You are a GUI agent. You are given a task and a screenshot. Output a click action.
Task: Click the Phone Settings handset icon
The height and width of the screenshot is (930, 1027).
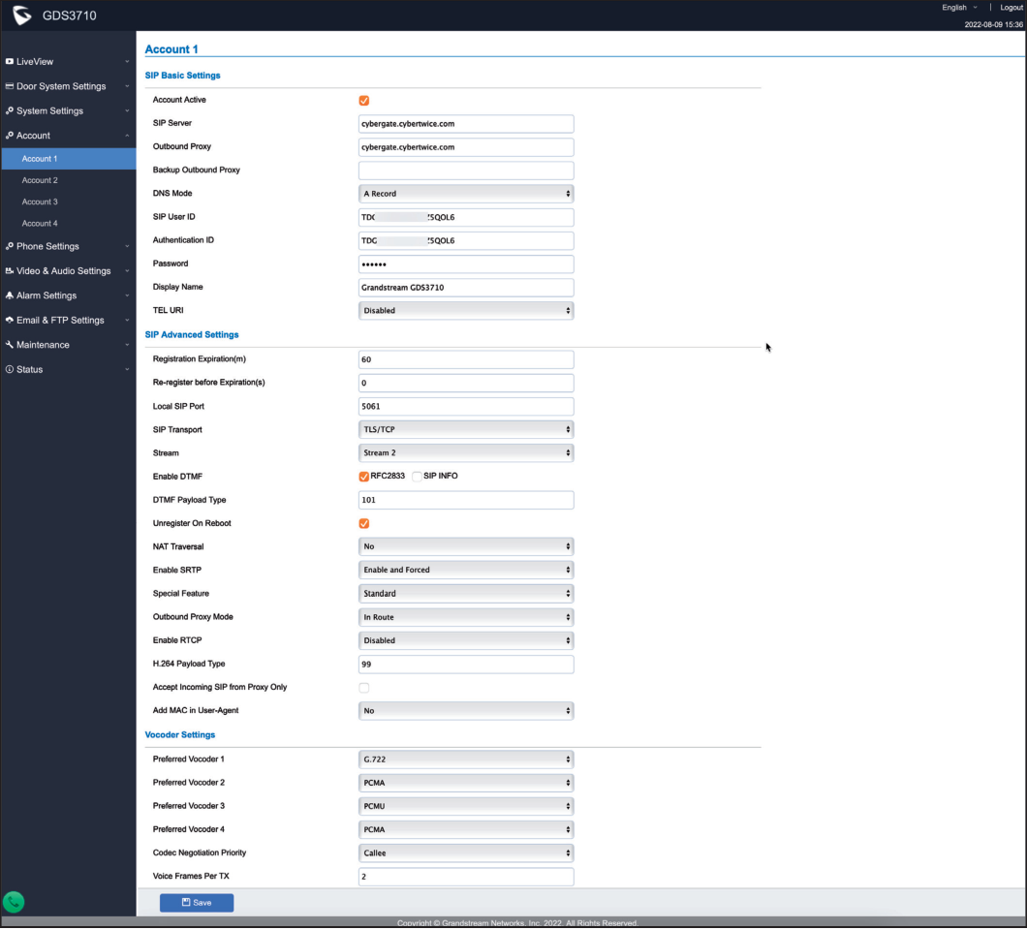click(x=8, y=246)
